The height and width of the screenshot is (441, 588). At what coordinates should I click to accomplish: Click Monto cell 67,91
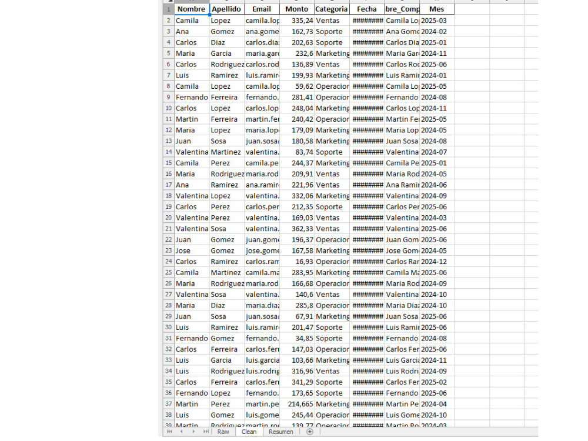pos(296,316)
